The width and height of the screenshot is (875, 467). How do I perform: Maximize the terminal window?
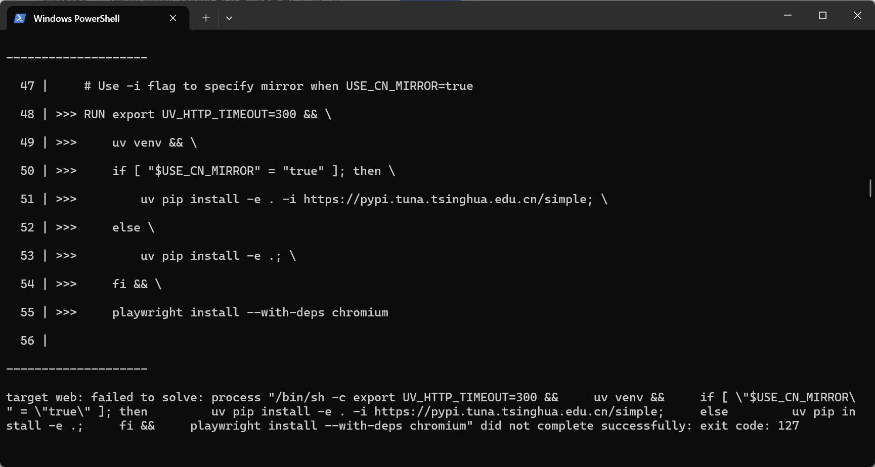822,16
